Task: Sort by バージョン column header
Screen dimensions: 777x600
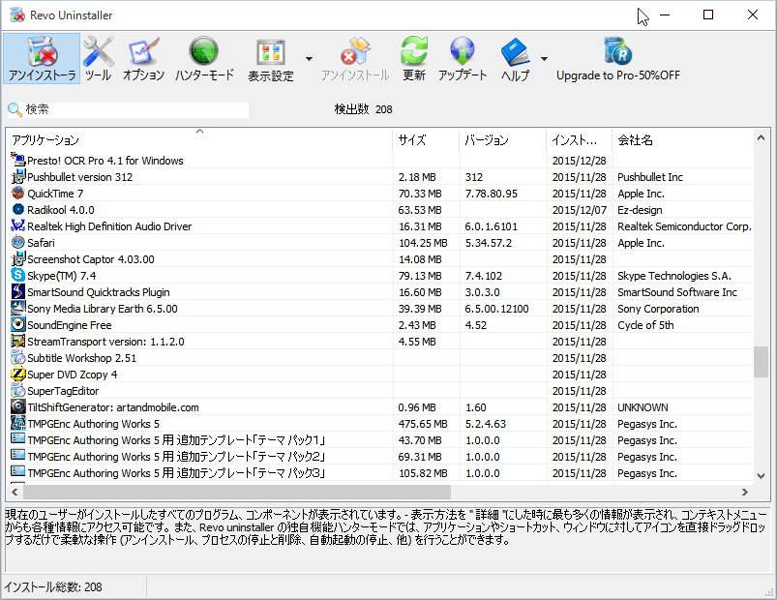Action: (x=502, y=140)
